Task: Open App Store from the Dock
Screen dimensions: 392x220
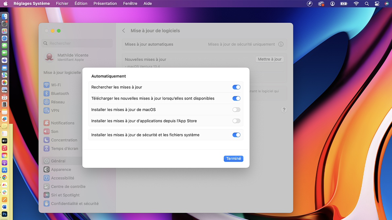Action: coord(5,170)
